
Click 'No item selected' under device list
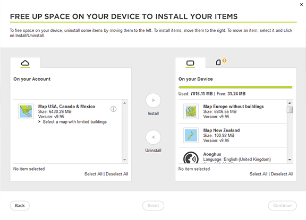pyautogui.click(x=194, y=169)
